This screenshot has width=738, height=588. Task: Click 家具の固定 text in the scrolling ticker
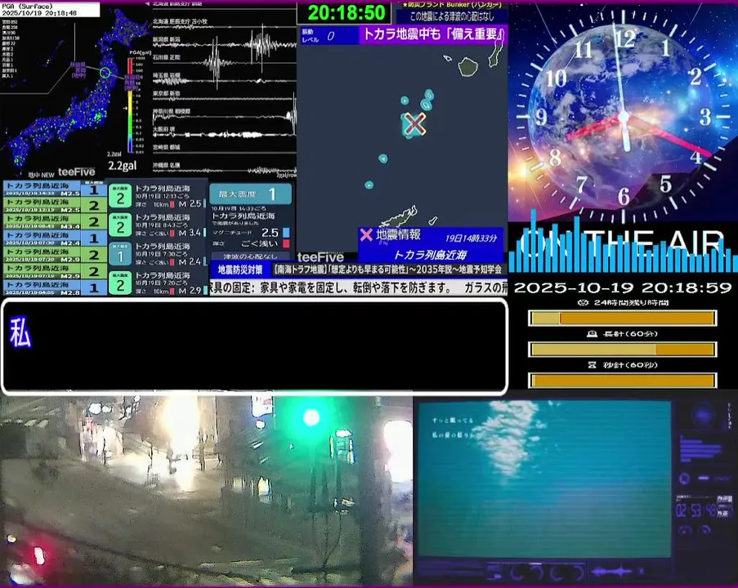click(x=231, y=287)
